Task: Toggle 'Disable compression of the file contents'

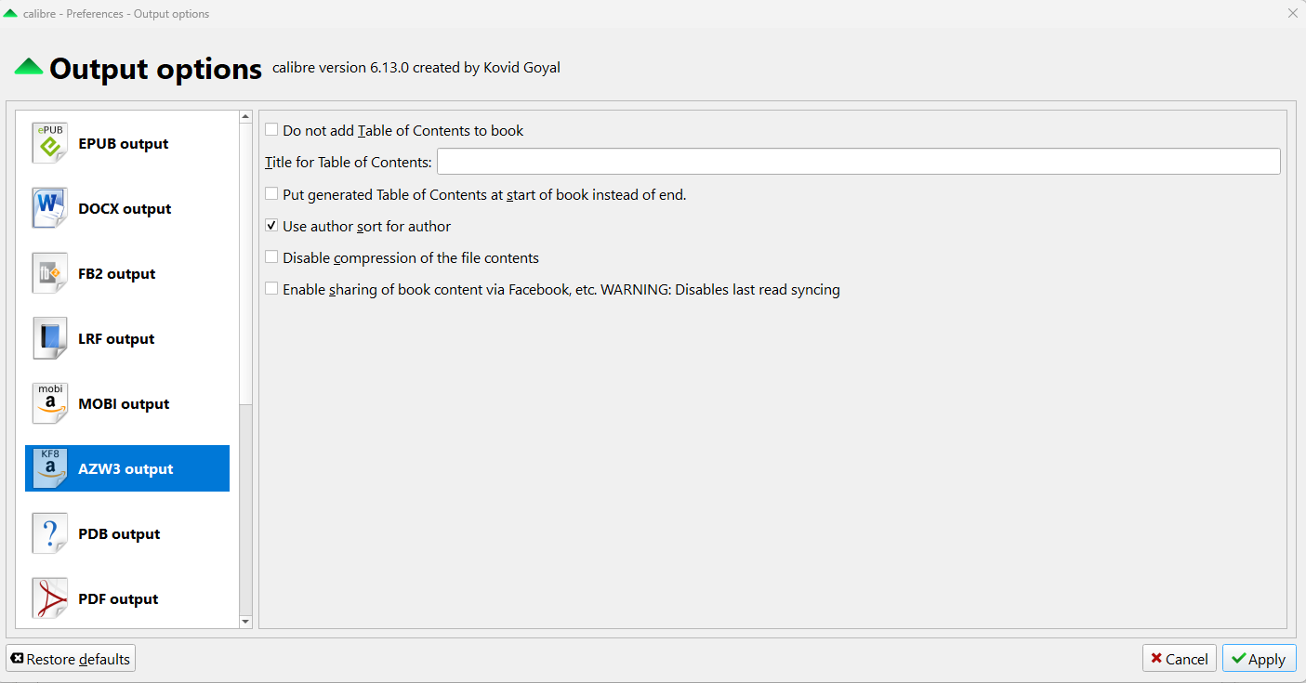Action: coord(271,257)
